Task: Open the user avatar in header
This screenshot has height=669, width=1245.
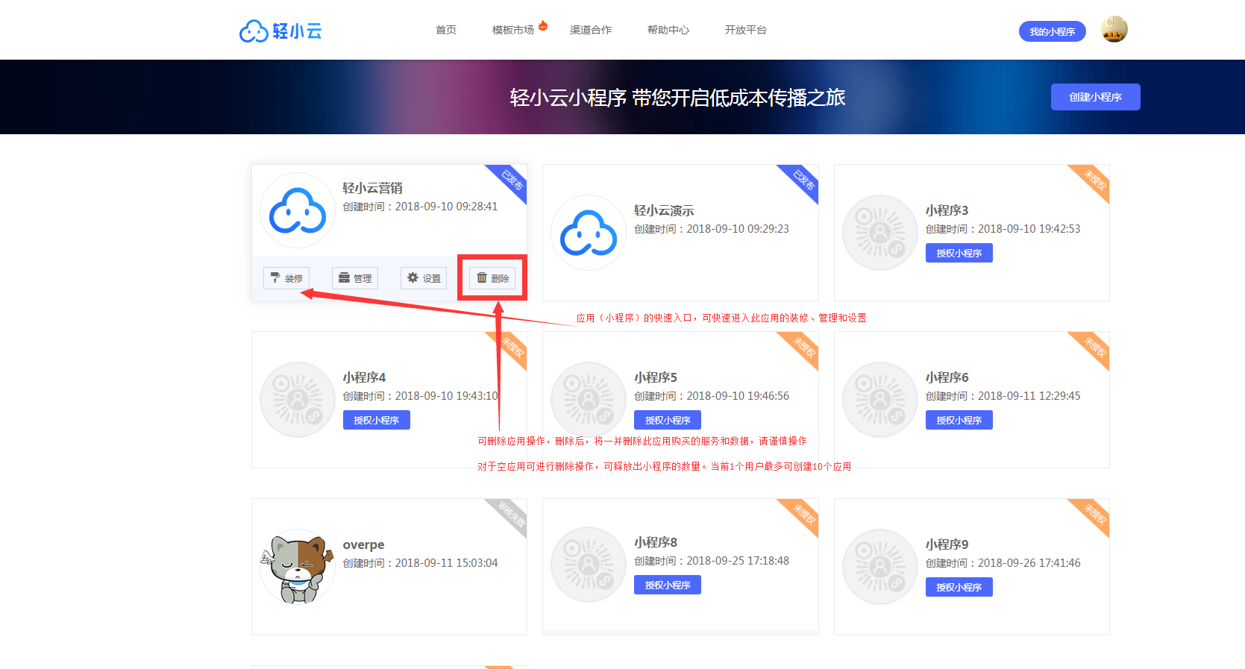Action: click(1114, 30)
